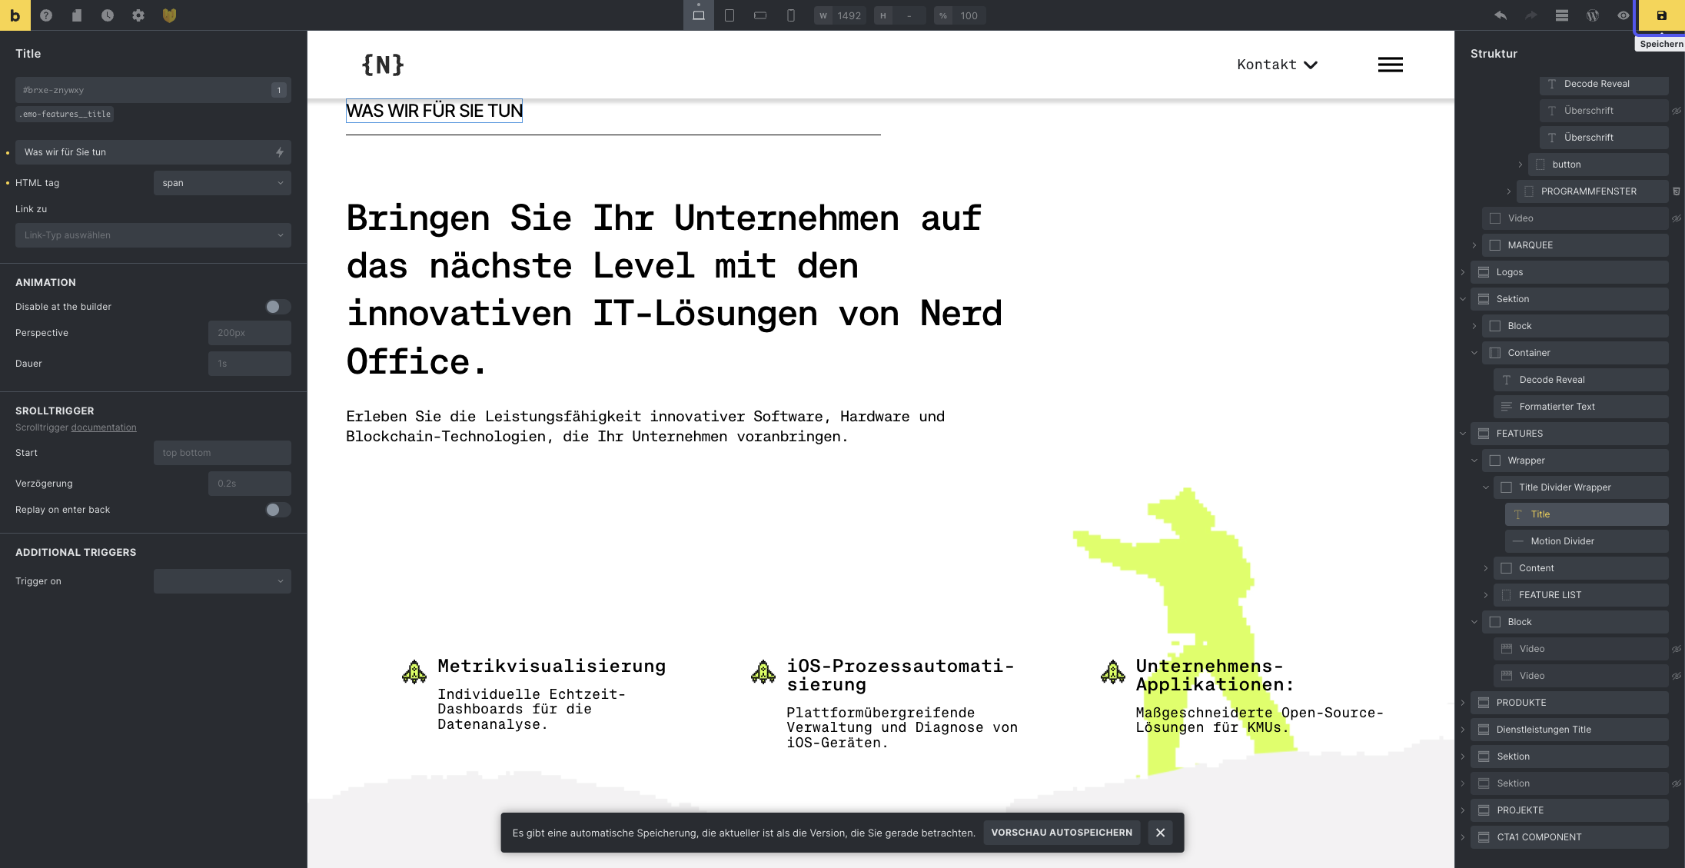Toggle visibility of second Video in Block
This screenshot has height=868, width=1685.
point(1677,676)
